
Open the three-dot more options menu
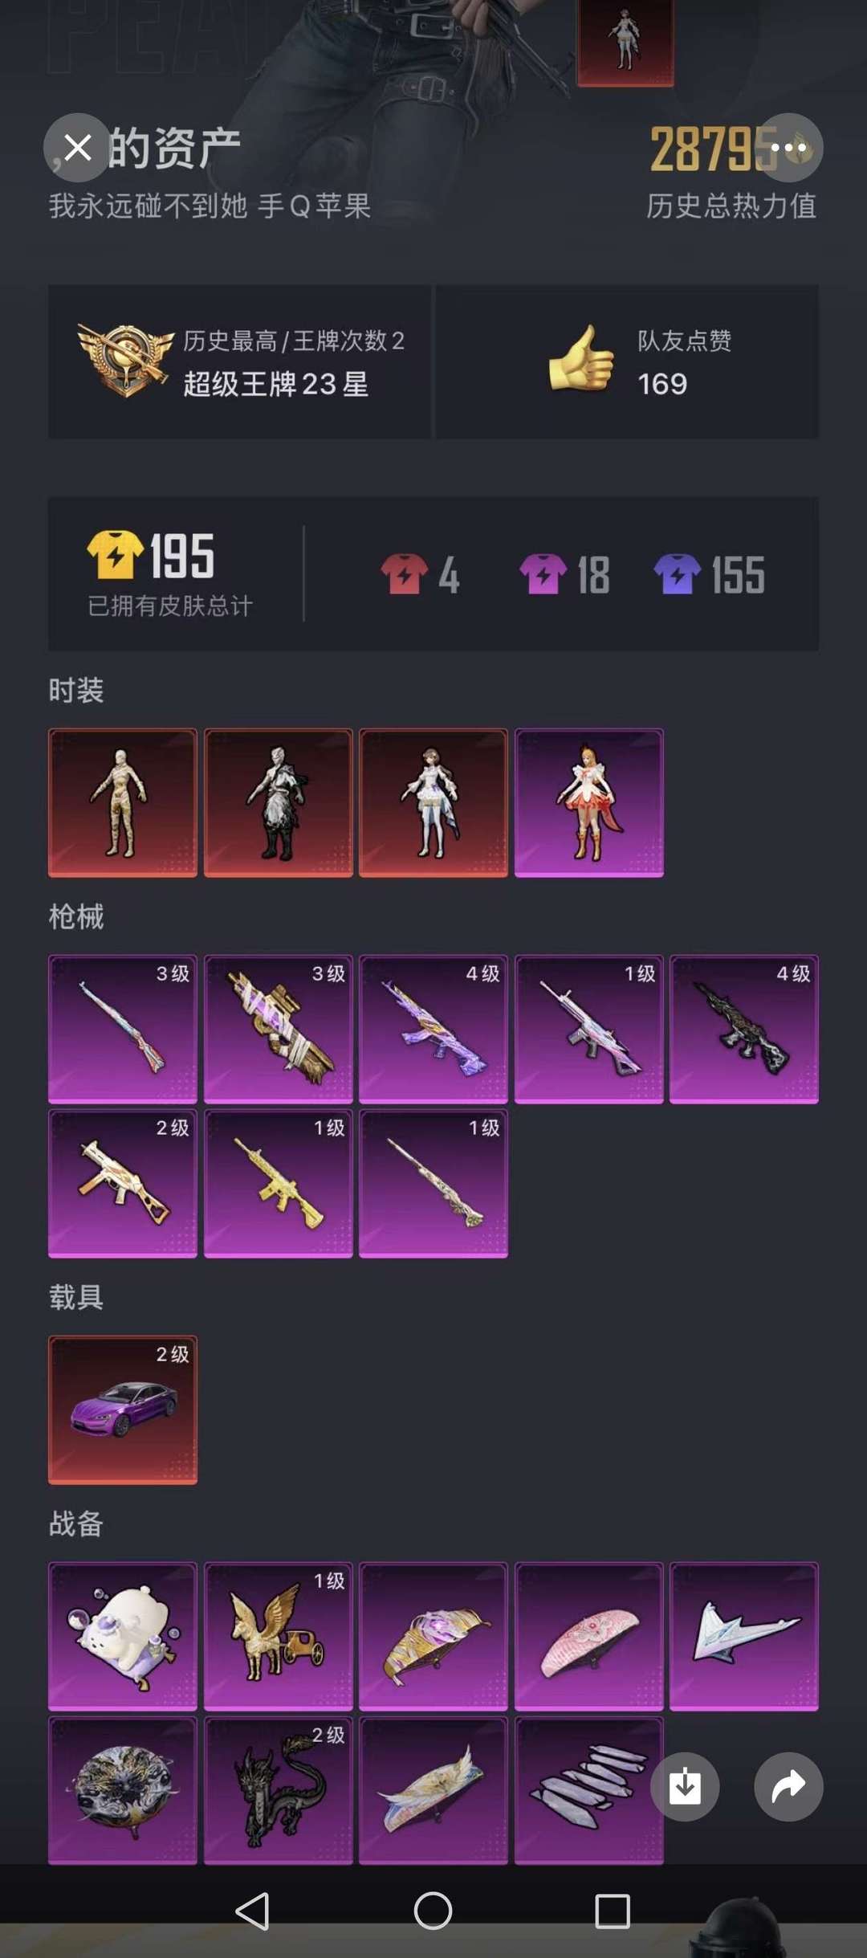(788, 148)
